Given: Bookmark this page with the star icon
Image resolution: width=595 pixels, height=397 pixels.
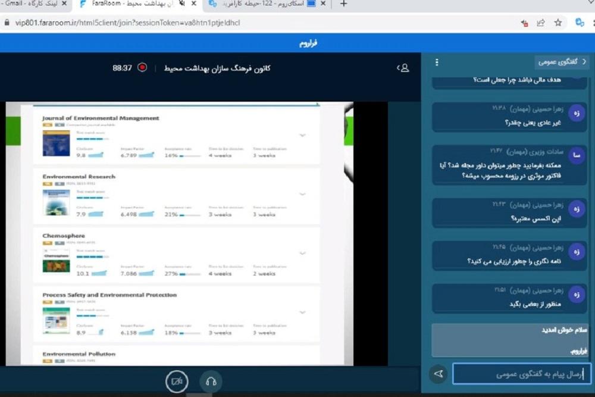Looking at the screenshot, I should 558,23.
